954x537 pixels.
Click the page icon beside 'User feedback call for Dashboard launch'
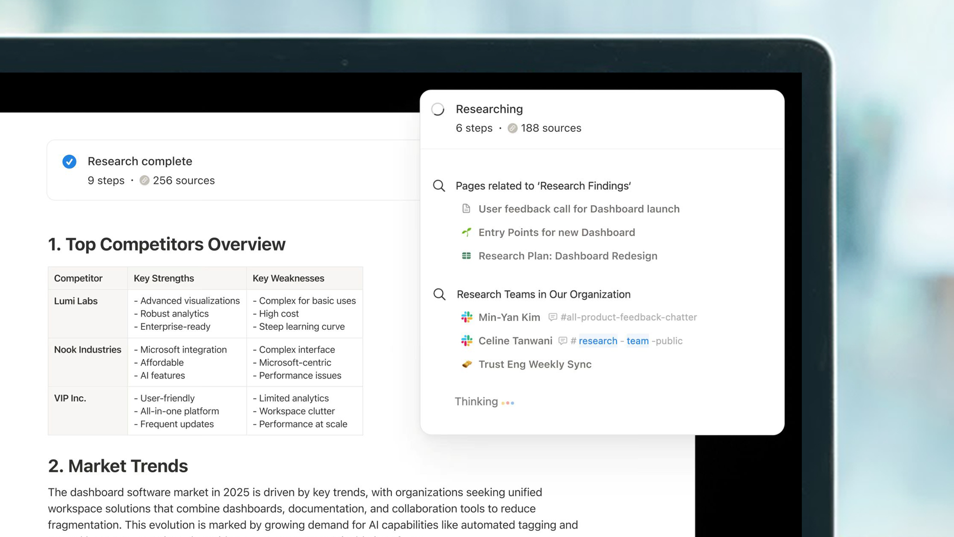(467, 209)
